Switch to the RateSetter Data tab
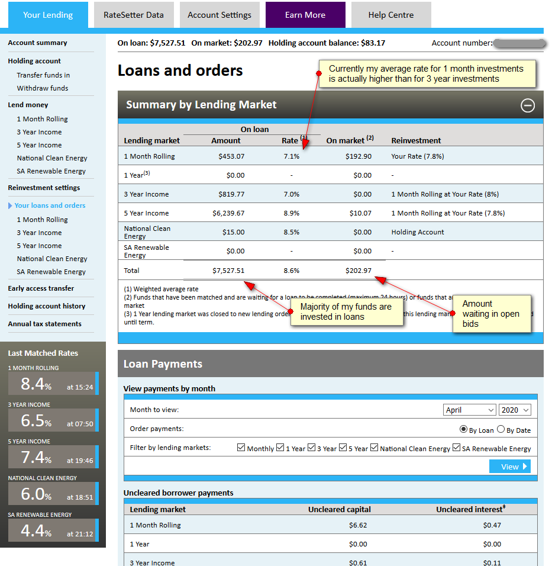 coord(134,15)
